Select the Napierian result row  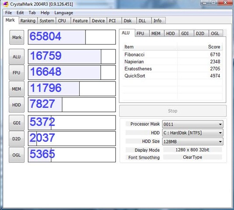(x=172, y=62)
